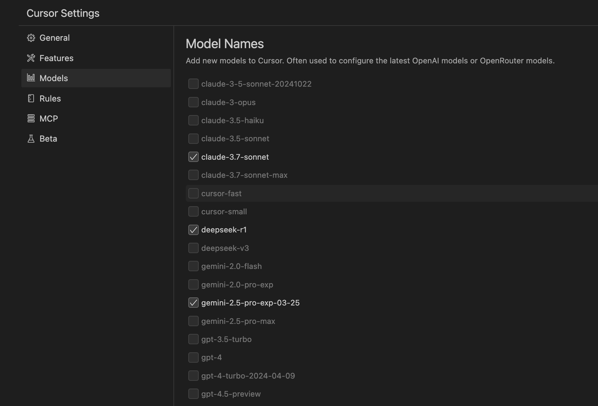Go to the Rules settings section

tap(96, 98)
